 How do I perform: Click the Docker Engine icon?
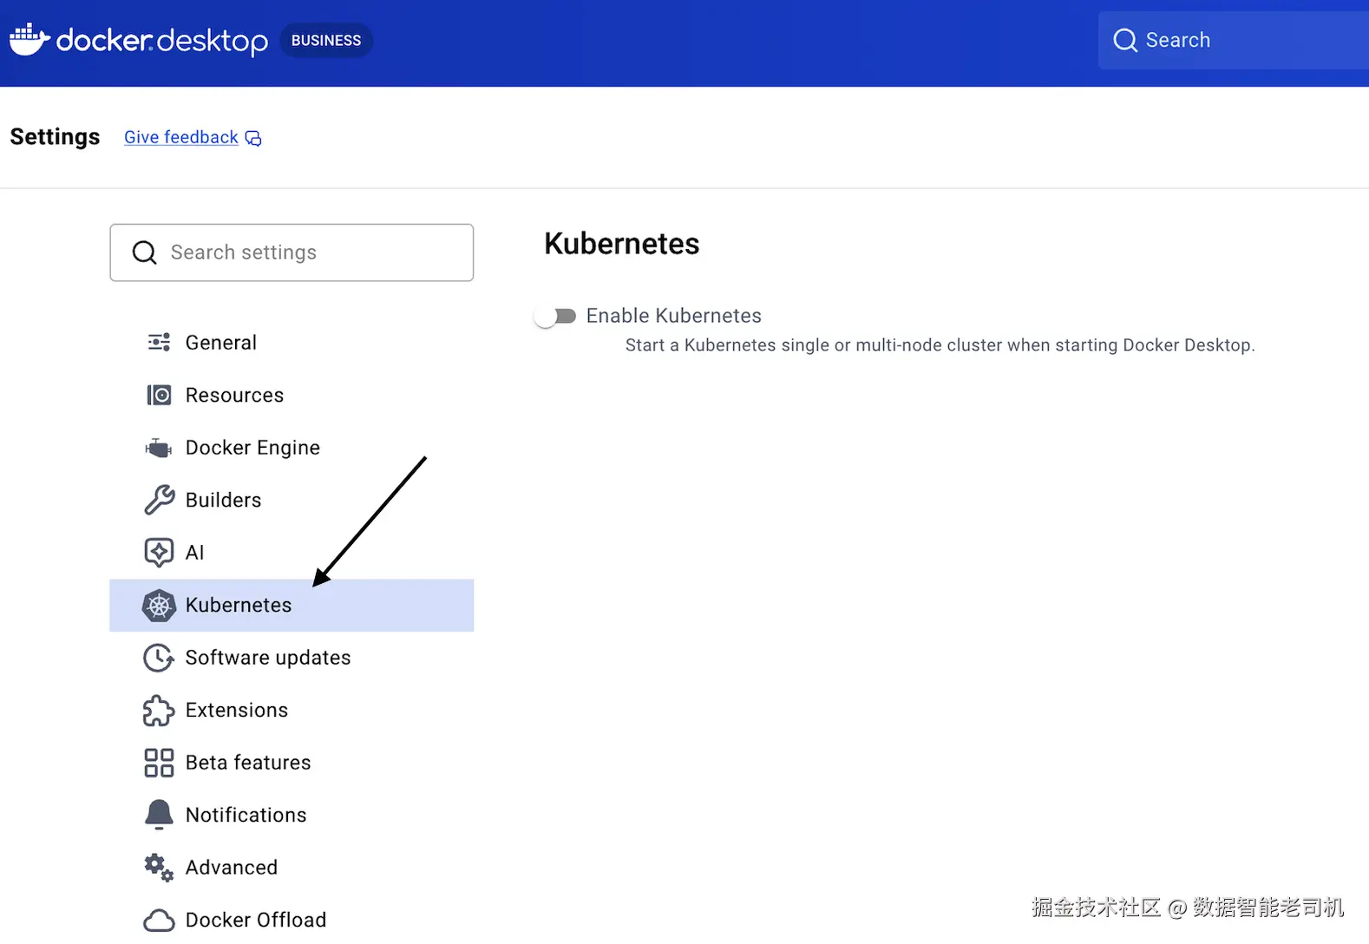[158, 448]
